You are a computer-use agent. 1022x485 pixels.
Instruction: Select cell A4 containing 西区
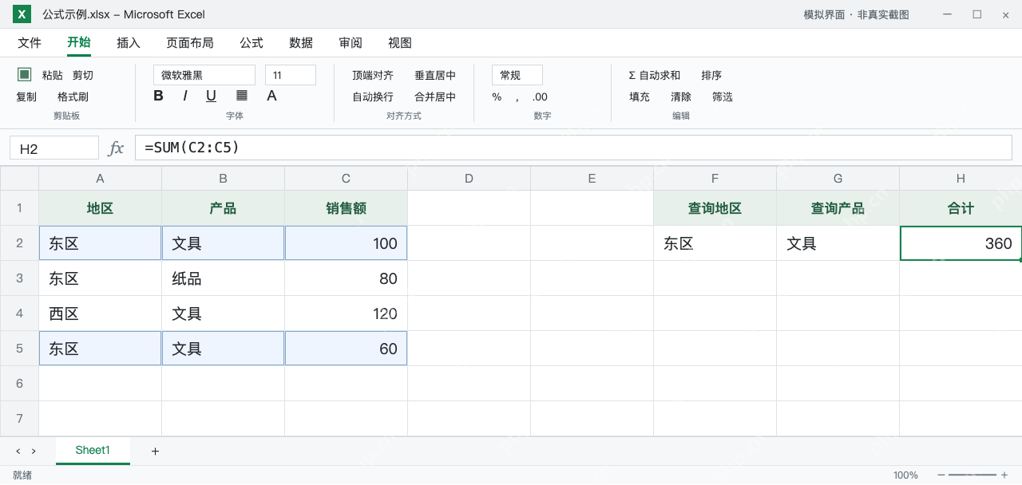(x=101, y=313)
